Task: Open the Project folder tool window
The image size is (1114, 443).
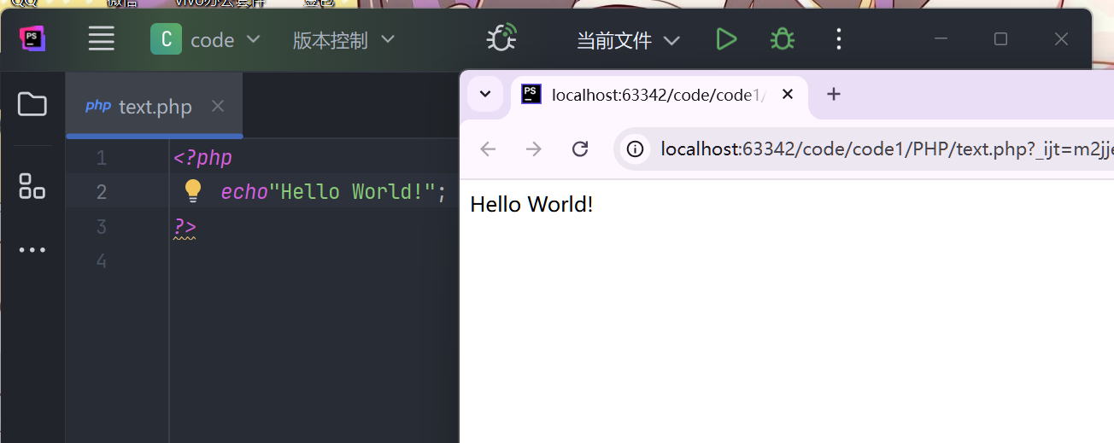Action: coord(32,104)
